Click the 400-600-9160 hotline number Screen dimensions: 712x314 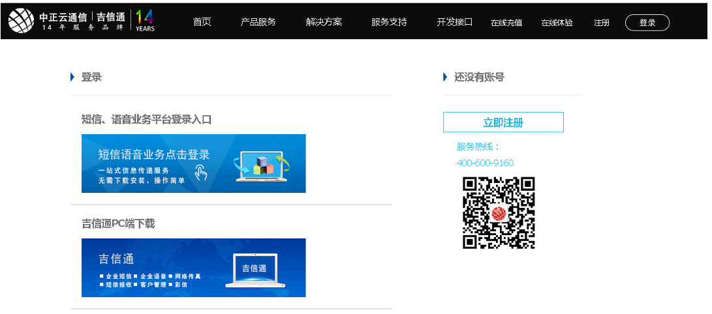(x=485, y=163)
